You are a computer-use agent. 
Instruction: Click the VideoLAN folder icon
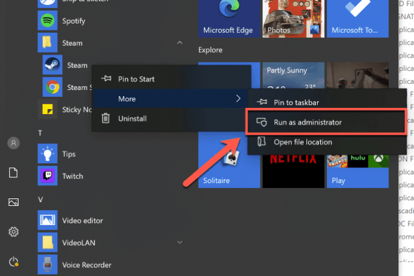coord(47,243)
